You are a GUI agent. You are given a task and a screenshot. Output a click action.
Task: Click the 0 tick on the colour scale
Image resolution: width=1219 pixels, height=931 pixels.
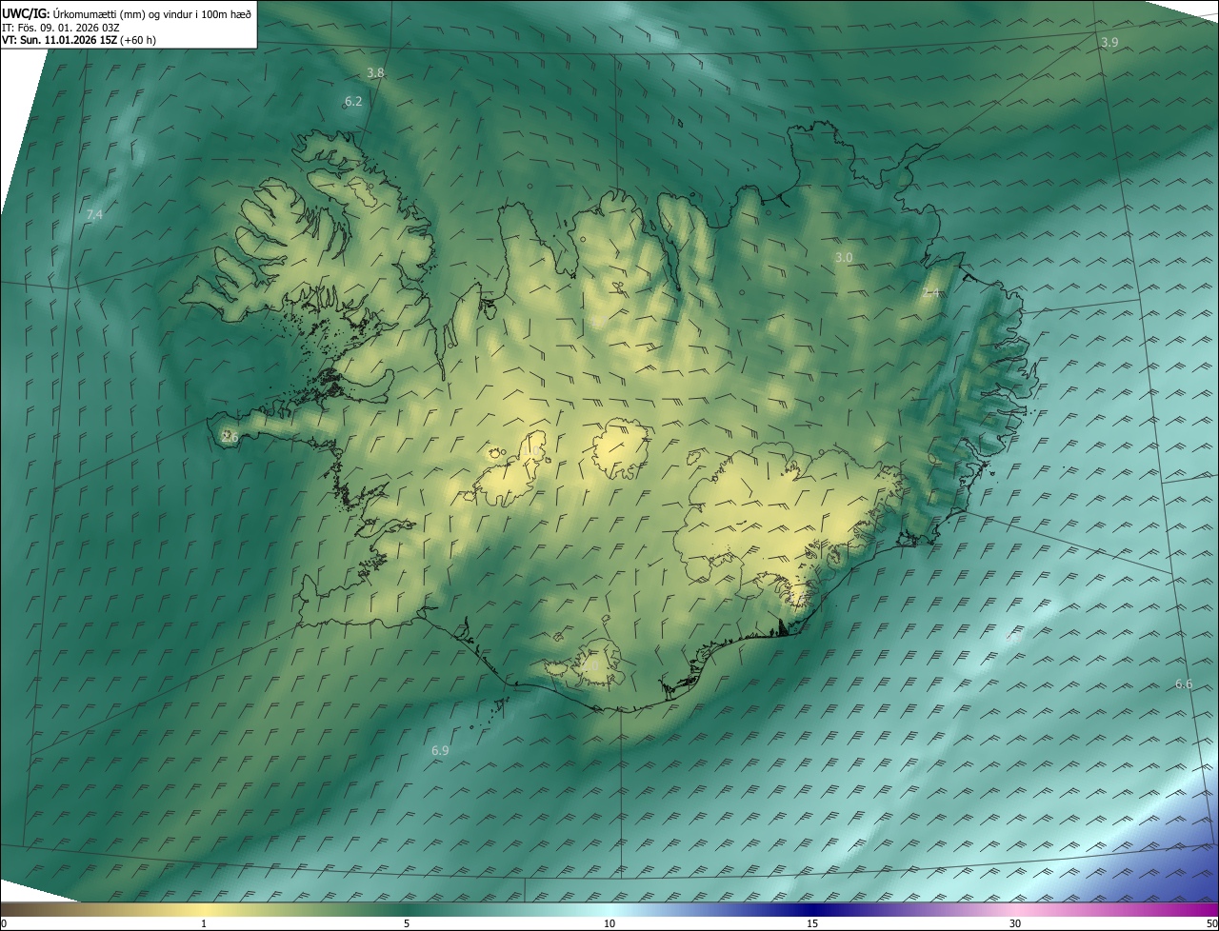(4, 924)
